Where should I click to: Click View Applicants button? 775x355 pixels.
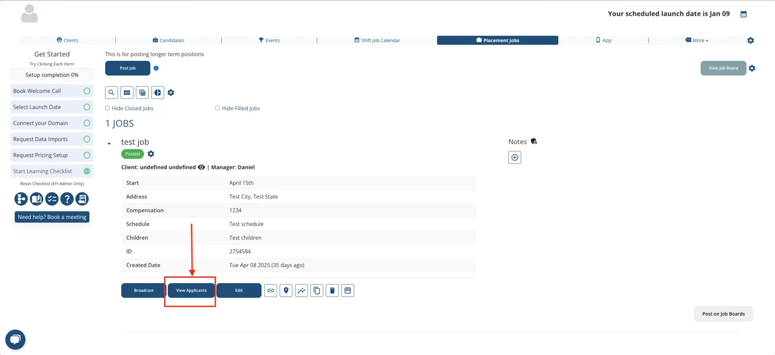pyautogui.click(x=191, y=290)
